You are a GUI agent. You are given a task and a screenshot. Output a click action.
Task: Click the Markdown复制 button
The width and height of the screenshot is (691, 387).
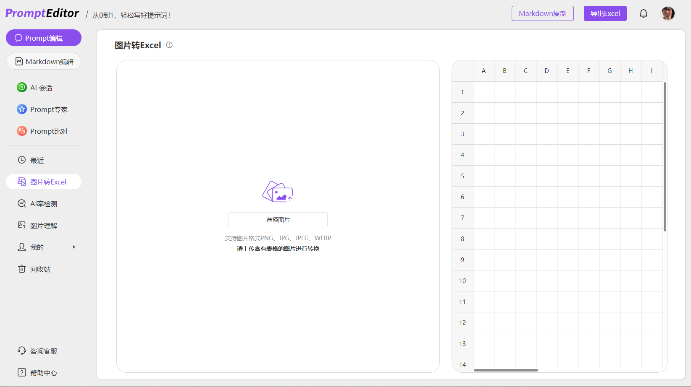(x=542, y=13)
